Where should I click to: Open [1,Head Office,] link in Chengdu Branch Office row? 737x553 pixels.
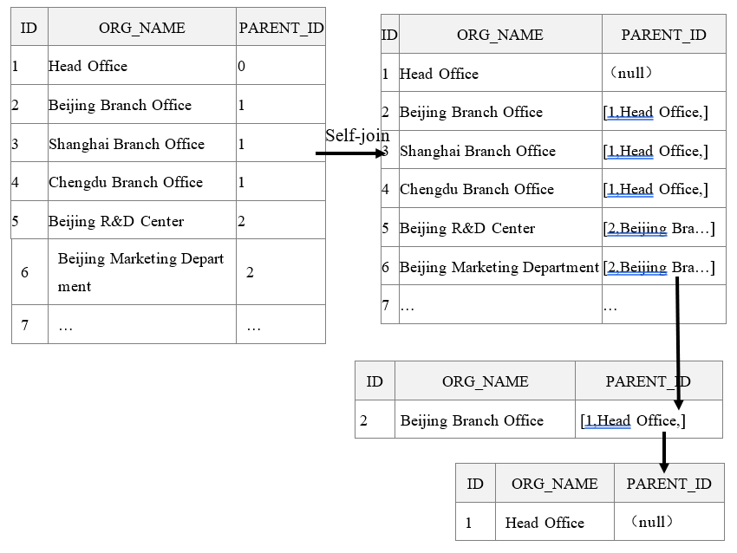click(655, 190)
